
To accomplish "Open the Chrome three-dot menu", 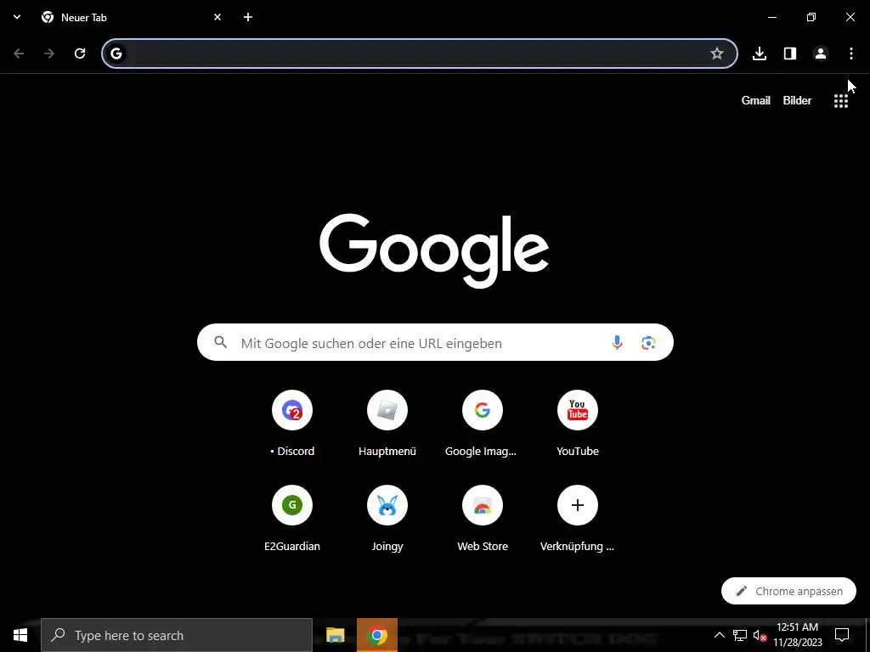I will click(x=851, y=53).
